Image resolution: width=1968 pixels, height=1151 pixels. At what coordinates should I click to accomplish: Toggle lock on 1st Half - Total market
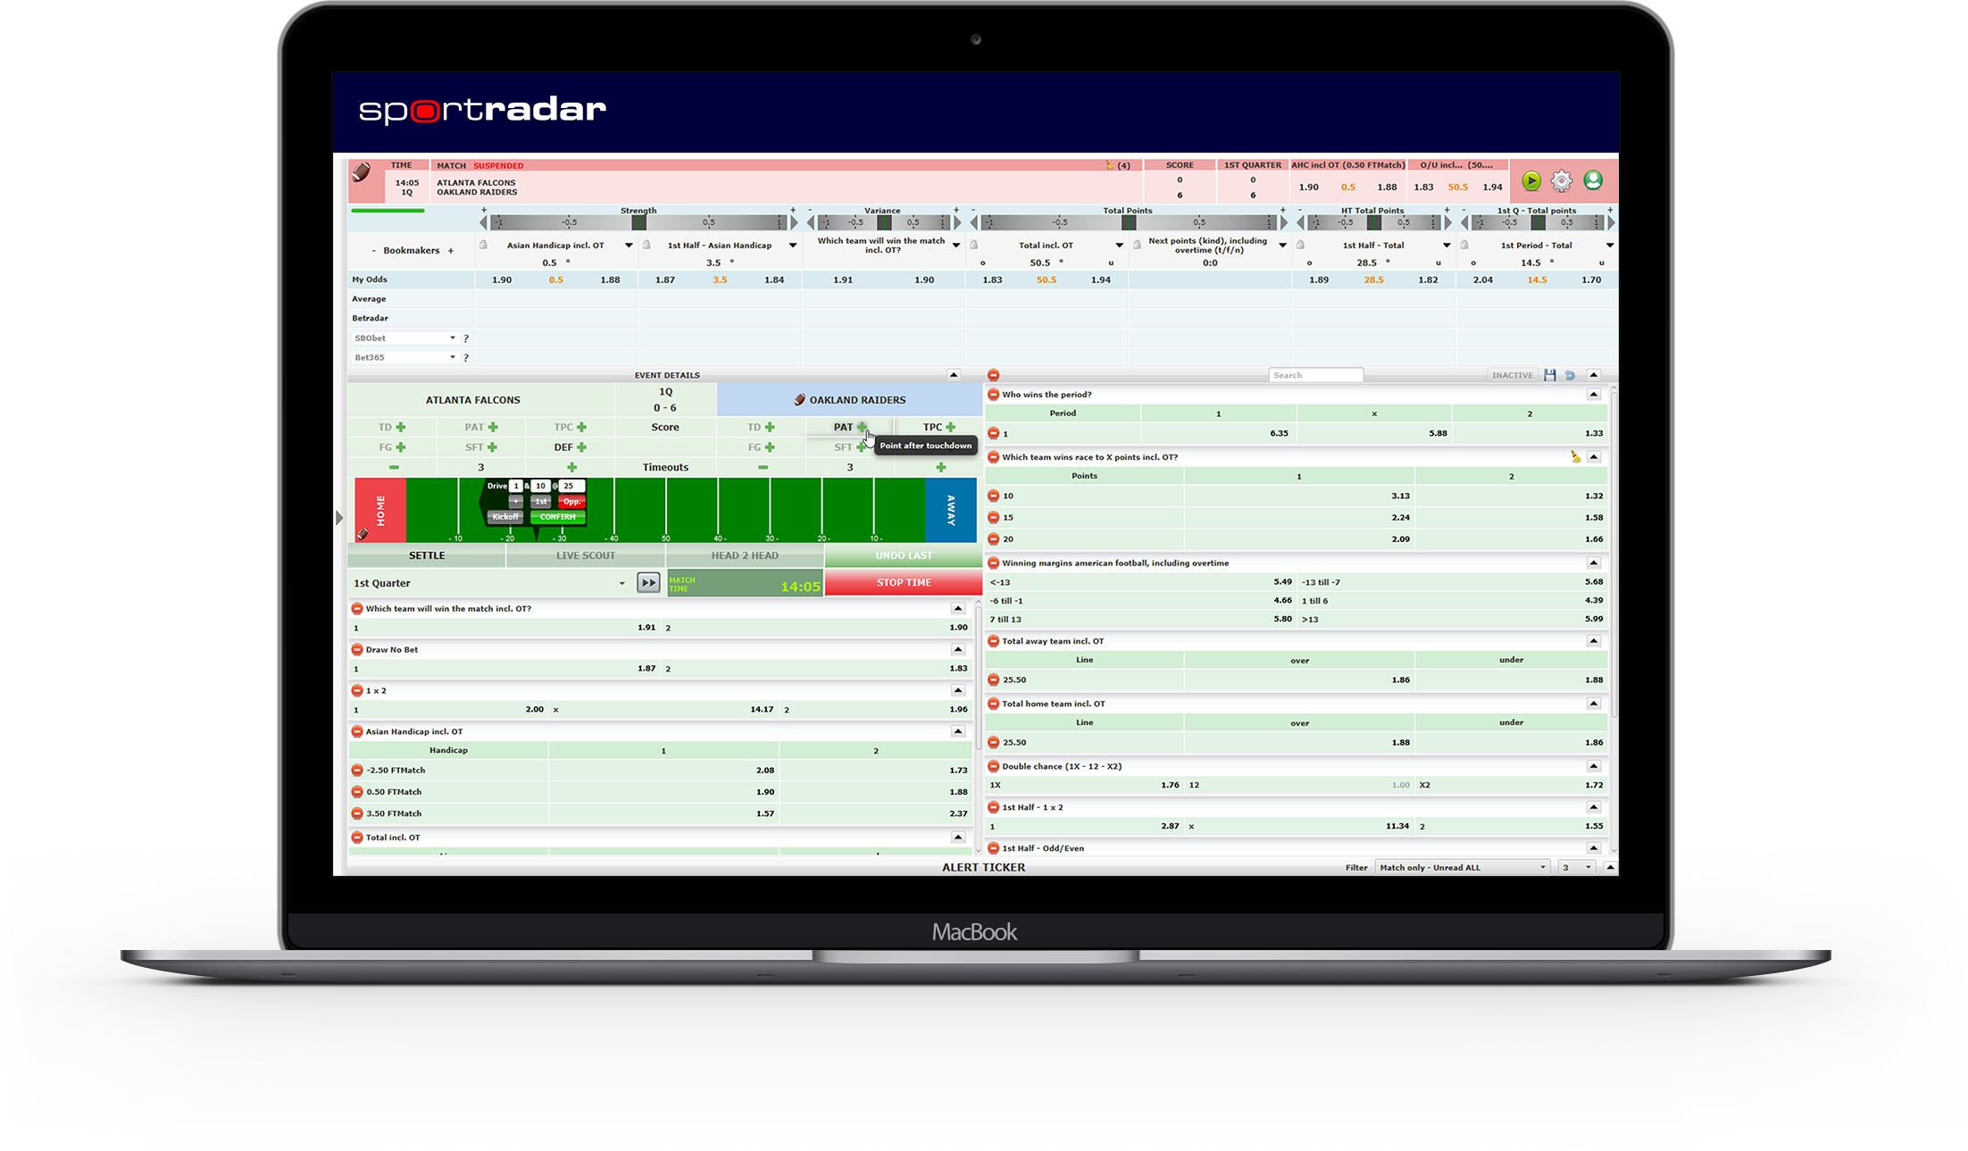1301,245
